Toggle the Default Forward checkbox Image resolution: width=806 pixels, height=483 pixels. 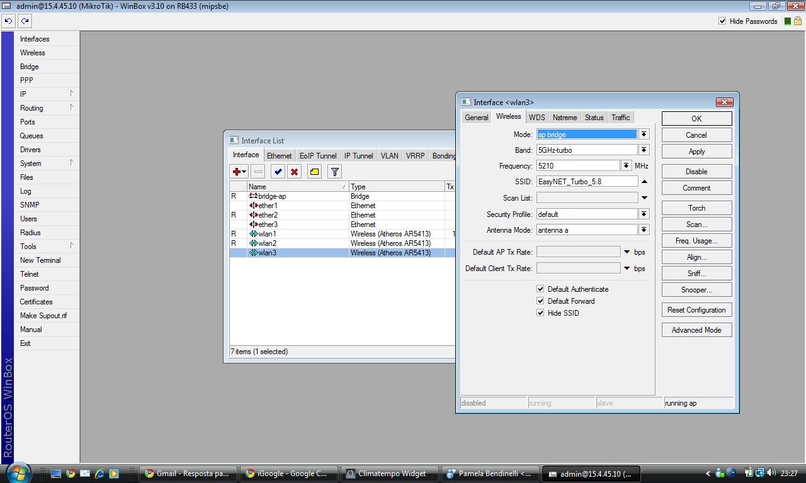pos(540,301)
